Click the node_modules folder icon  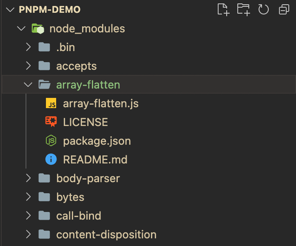click(x=38, y=29)
